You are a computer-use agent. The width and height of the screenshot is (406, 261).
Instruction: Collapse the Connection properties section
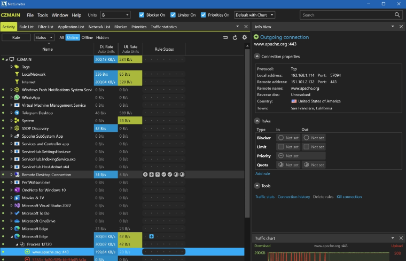[x=257, y=56]
